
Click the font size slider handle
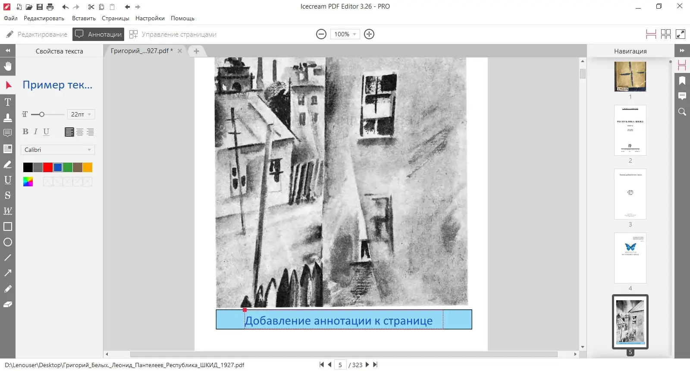click(42, 114)
